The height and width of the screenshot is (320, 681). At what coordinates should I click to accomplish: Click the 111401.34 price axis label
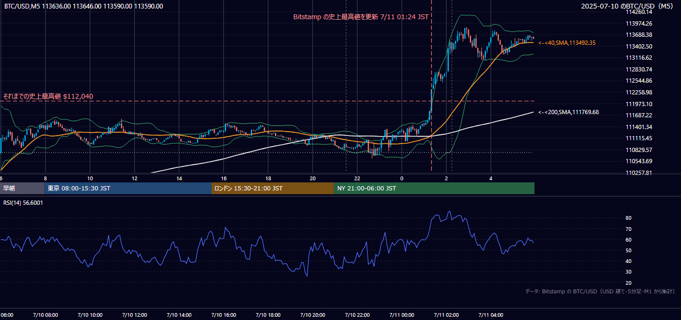click(639, 127)
